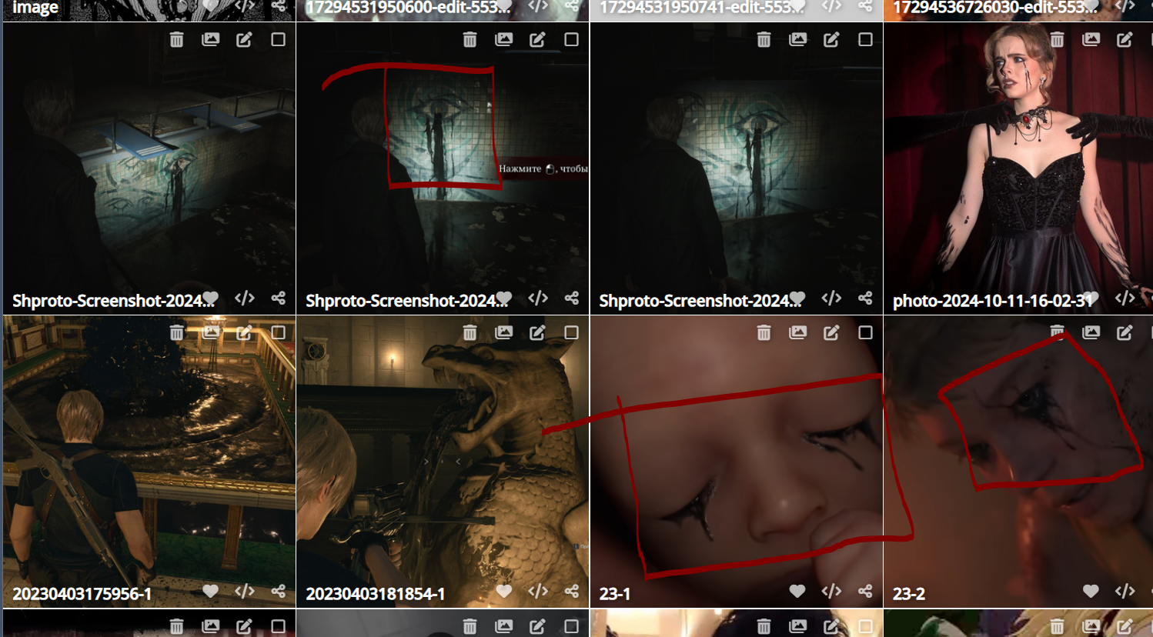
Task: Toggle the heart on 20230403181854-1
Action: (503, 591)
